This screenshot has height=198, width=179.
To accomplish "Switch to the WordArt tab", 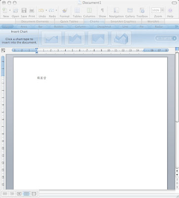I will coord(153,21).
